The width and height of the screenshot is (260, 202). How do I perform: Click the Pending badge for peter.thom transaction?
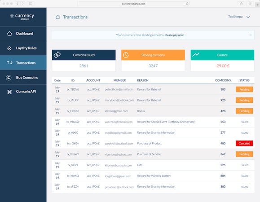pos(244,89)
